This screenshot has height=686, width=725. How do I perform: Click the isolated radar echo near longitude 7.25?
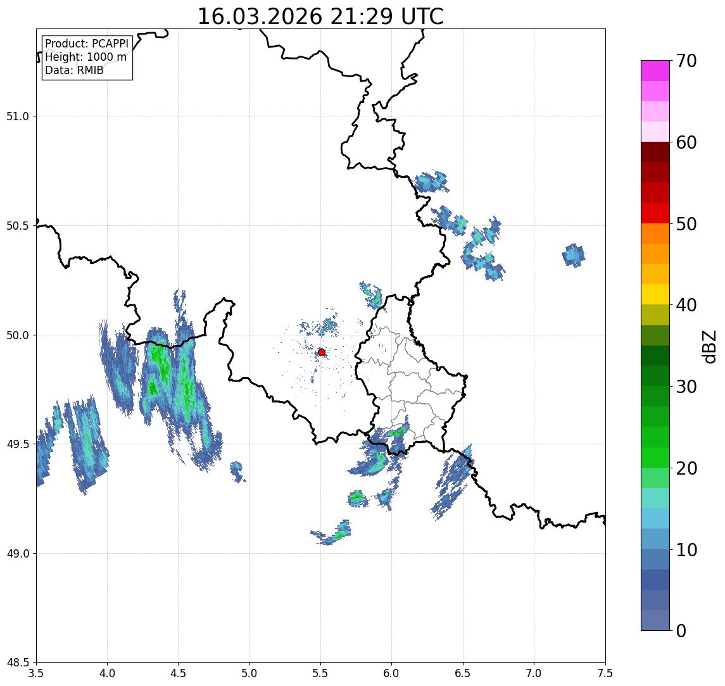point(574,255)
